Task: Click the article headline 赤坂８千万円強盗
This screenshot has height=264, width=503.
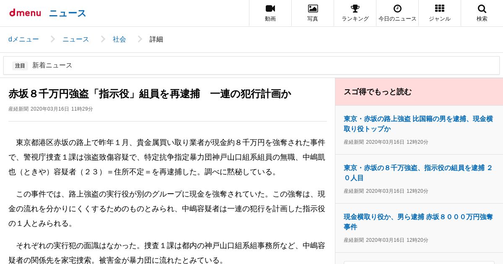Action: point(150,93)
